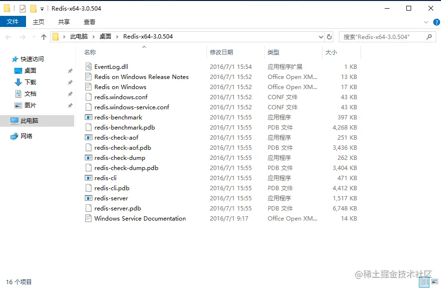Open the 文件 menu
The image size is (441, 288).
click(x=13, y=22)
